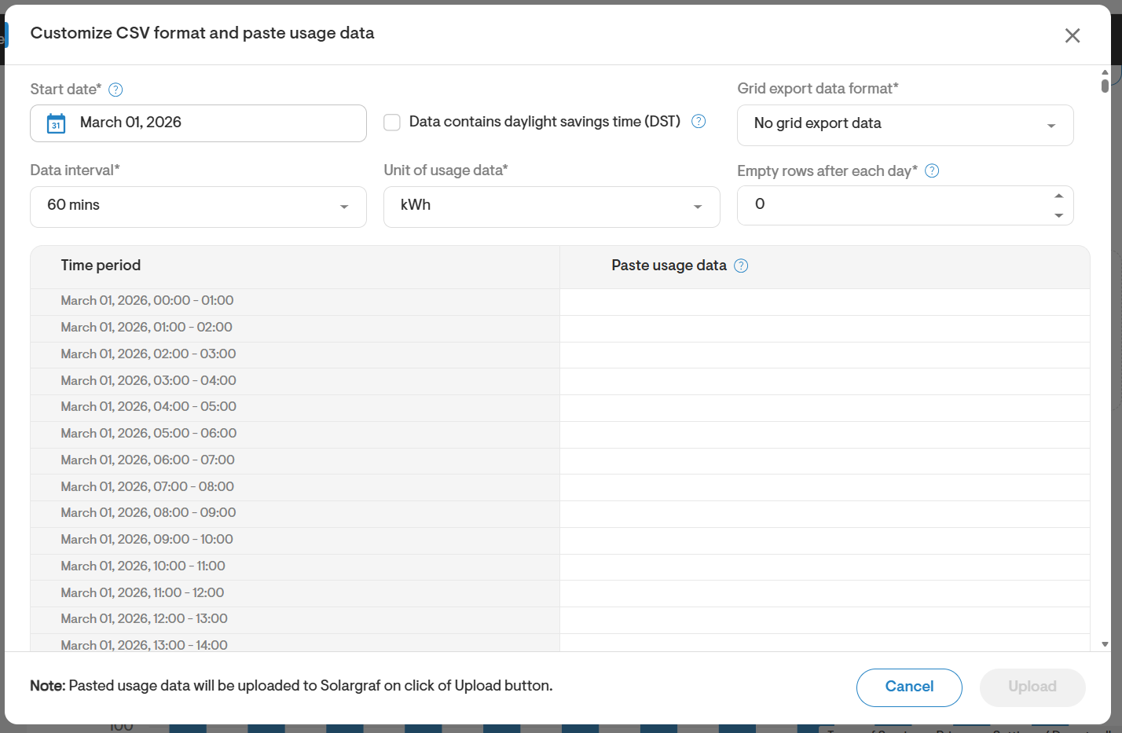Open the calendar icon in Start date field

click(57, 123)
